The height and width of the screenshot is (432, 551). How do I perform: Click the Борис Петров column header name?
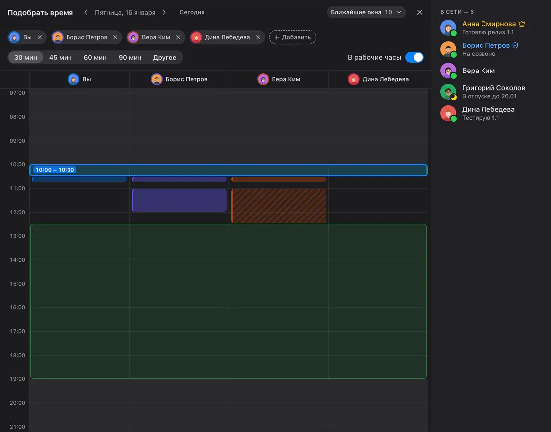pos(186,79)
